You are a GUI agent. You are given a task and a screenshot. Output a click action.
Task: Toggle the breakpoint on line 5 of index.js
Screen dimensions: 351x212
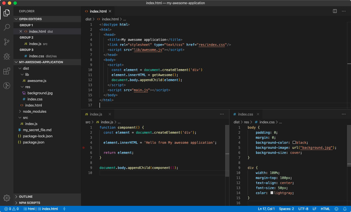pos(83,147)
